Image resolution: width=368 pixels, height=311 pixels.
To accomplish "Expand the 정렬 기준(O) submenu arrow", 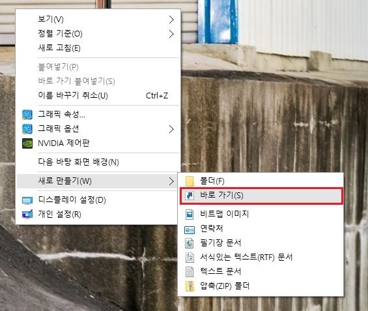I will pos(171,34).
